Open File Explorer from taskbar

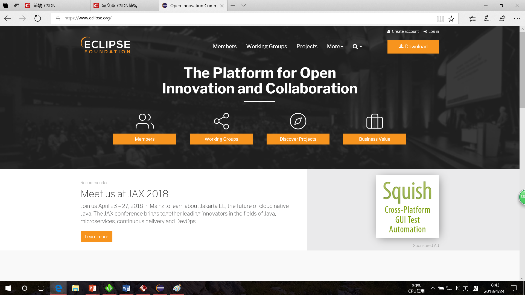75,288
